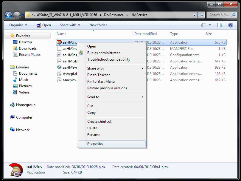241x181 pixels.
Task: Open Homegroup in the navigation pane
Action: (x=25, y=105)
